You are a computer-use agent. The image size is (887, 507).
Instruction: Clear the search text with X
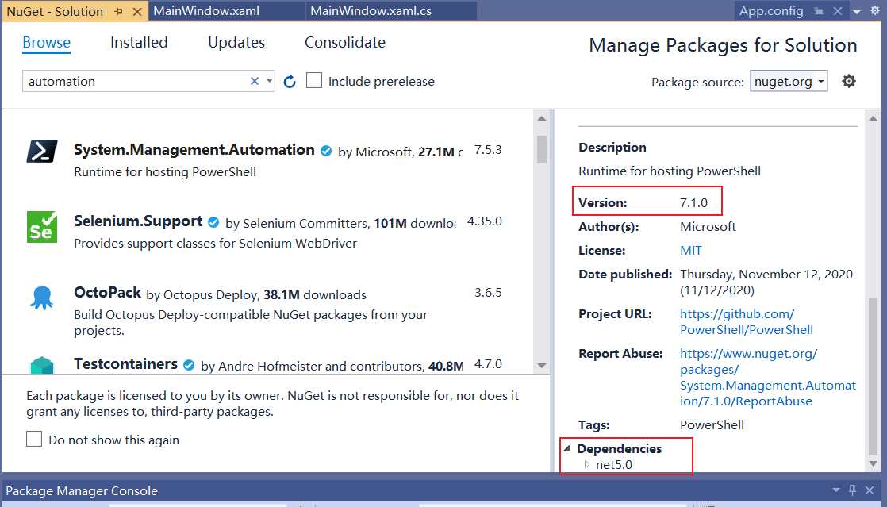pos(255,82)
